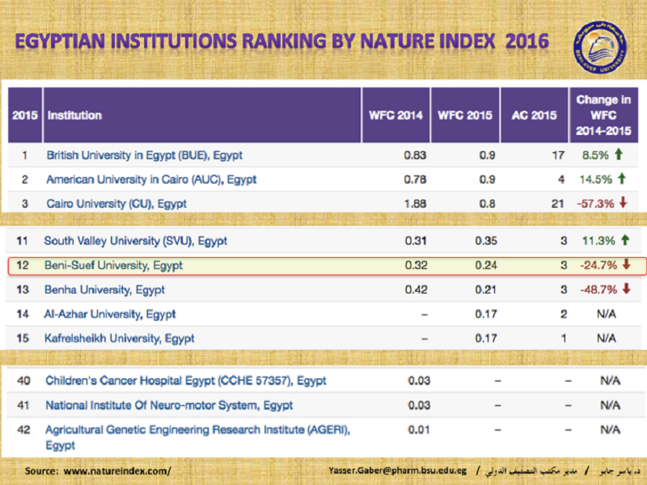Click rank number 12
Screen dimensions: 647x485
(x=23, y=265)
